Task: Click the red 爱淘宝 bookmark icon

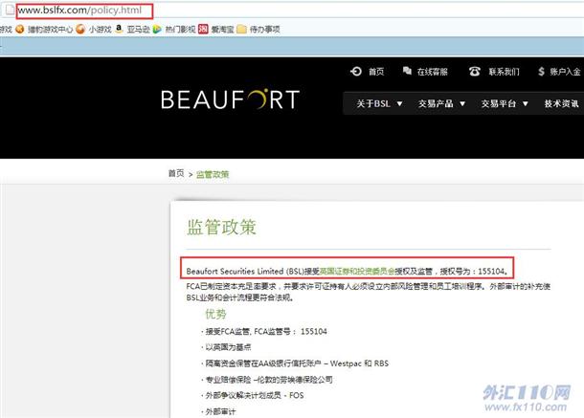Action: [x=203, y=29]
